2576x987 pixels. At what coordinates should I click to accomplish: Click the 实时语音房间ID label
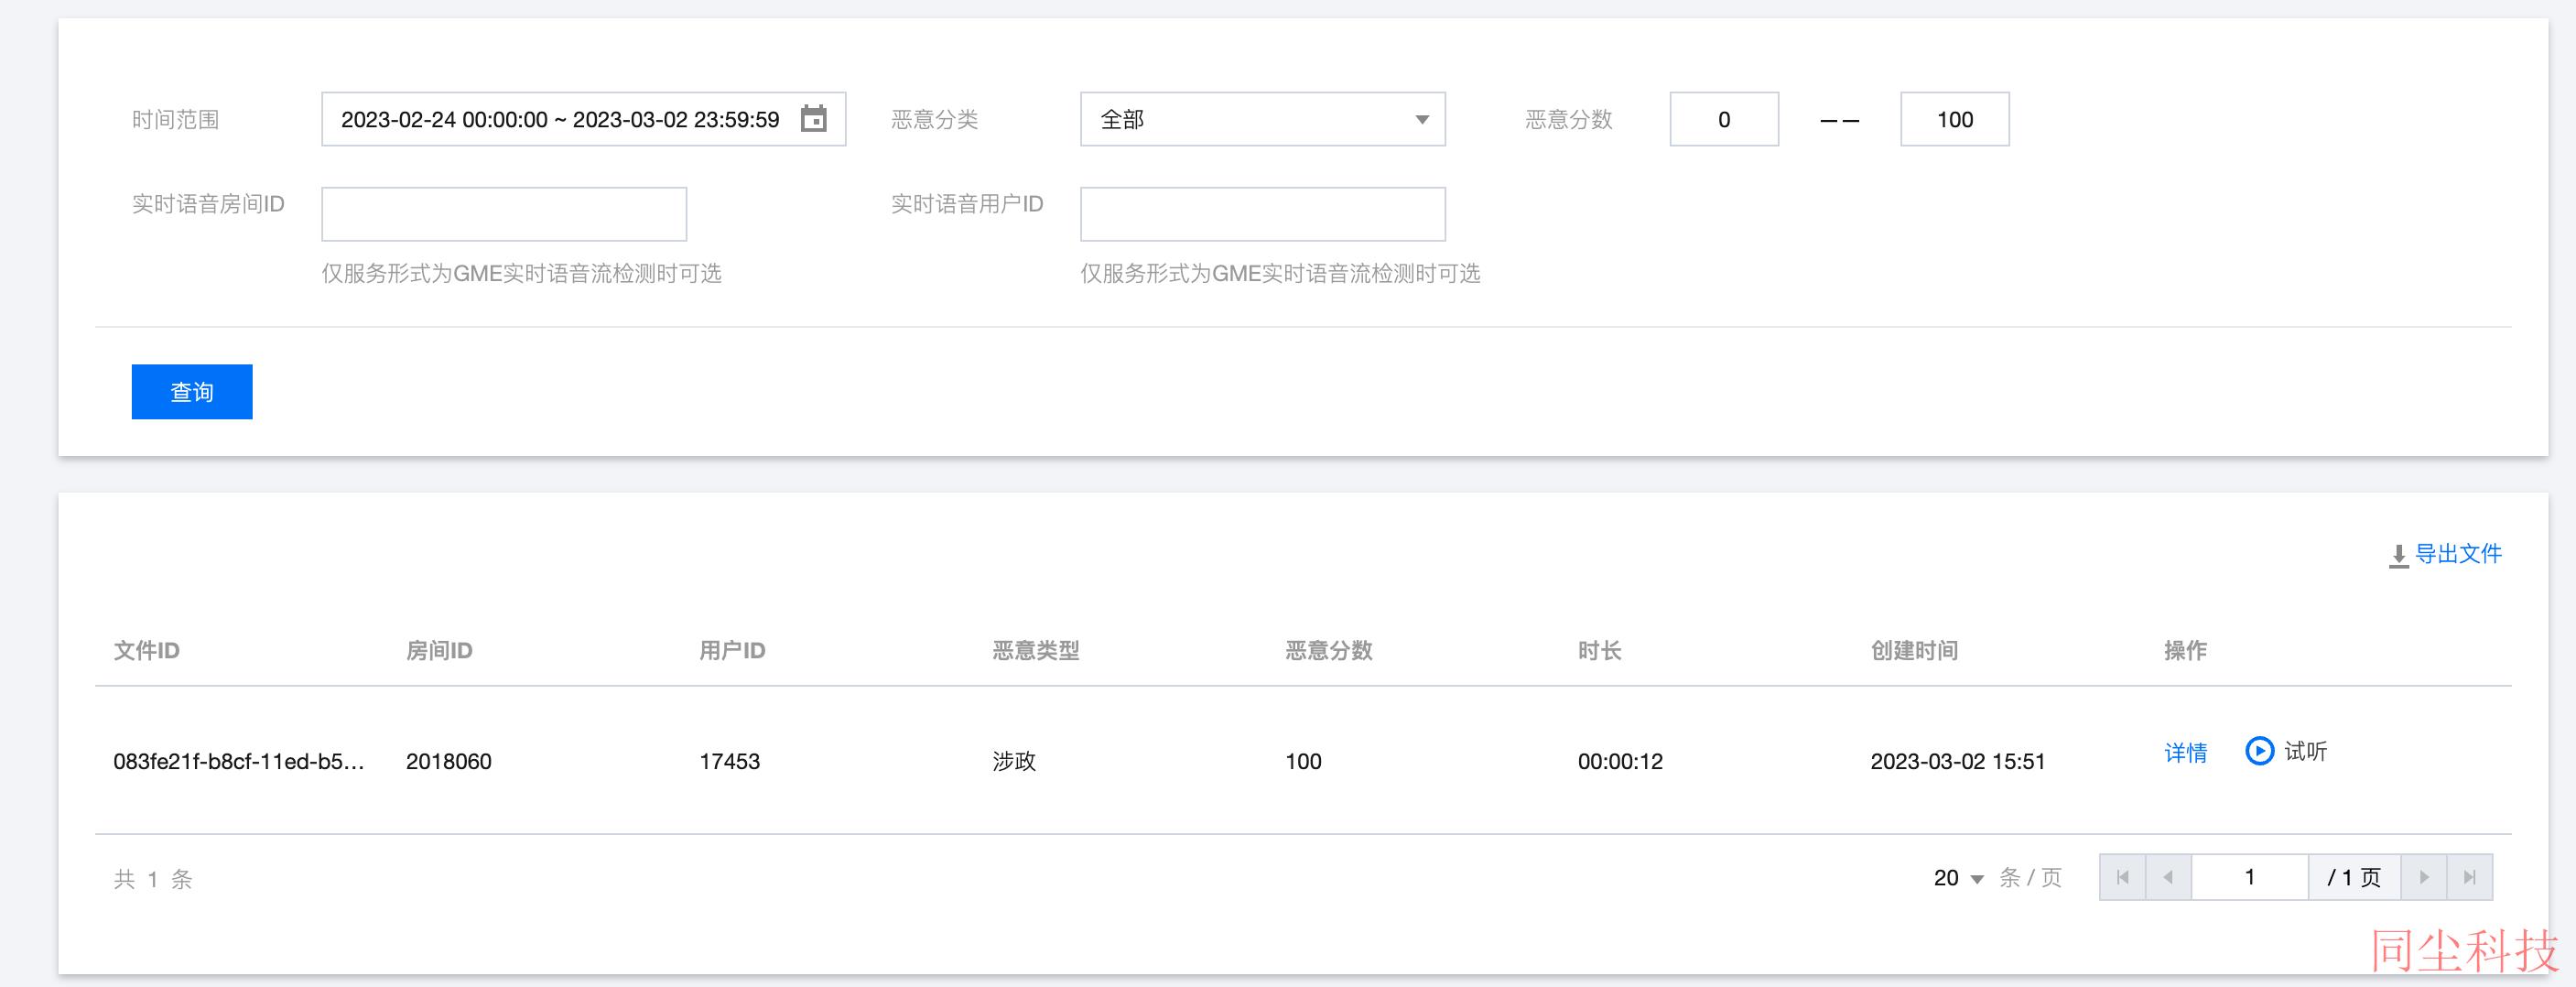click(x=208, y=204)
